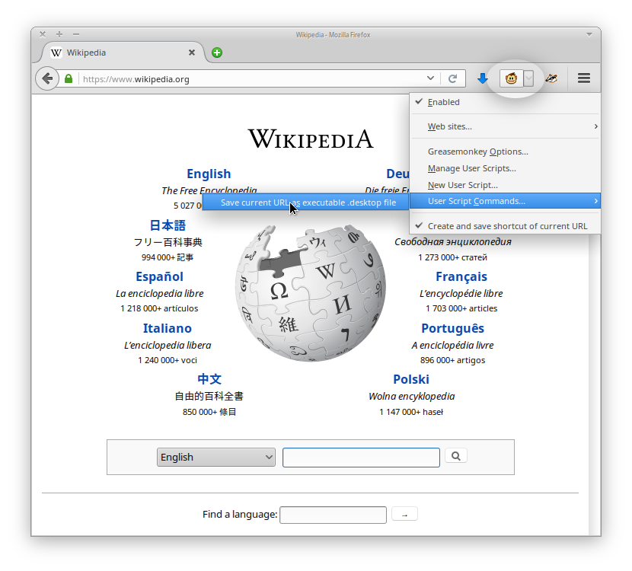Click the Wikipedia tab favicon

[56, 53]
